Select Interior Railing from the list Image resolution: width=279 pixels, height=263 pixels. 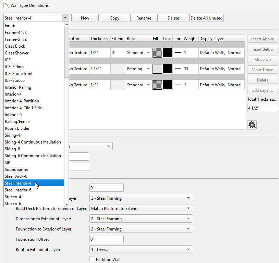coord(34,87)
